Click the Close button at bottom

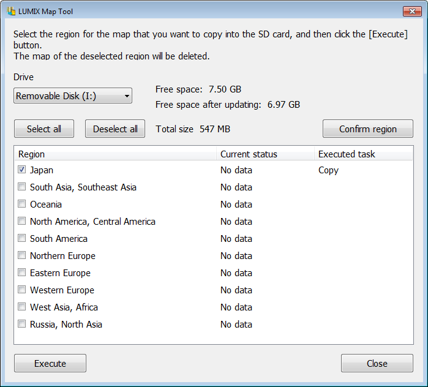(377, 363)
